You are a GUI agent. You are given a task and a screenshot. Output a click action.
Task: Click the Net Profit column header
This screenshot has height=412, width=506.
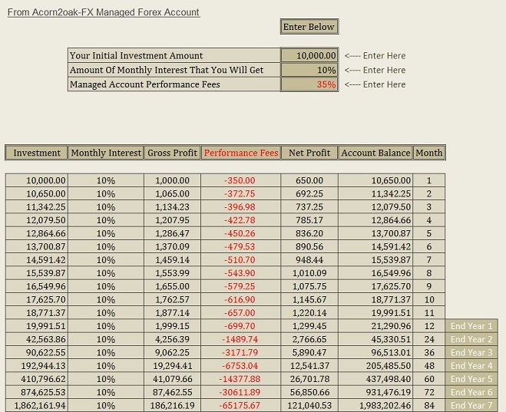click(309, 153)
